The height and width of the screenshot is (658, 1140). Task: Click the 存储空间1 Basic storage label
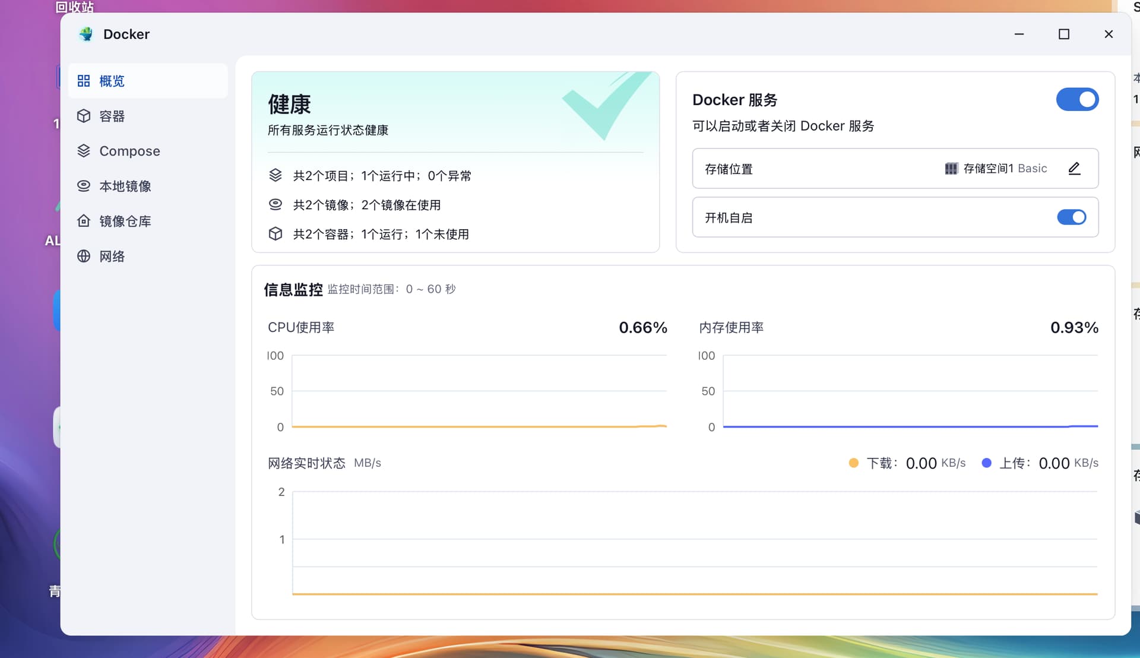coord(1005,169)
